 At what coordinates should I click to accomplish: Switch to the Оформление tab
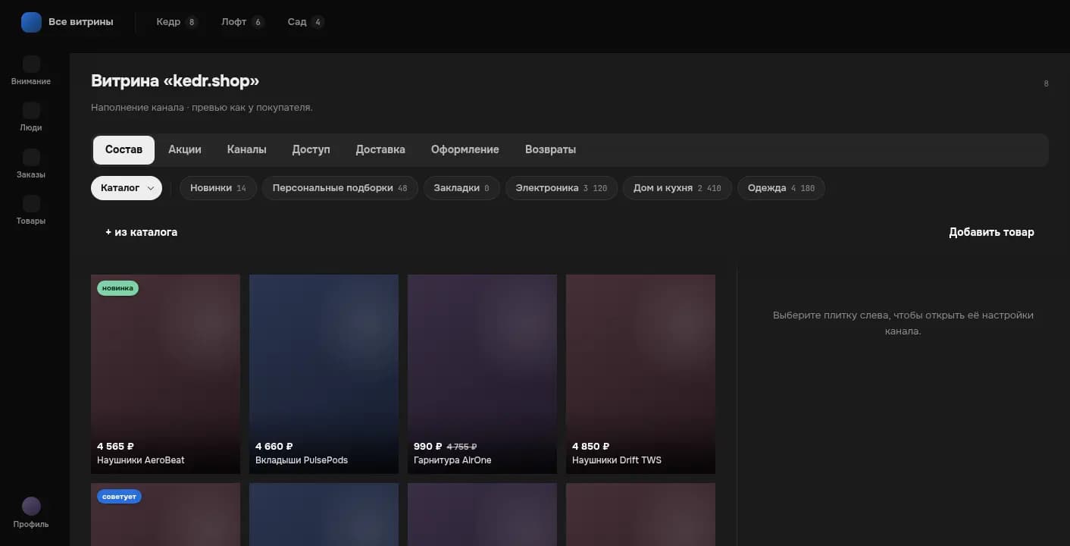[x=465, y=150]
